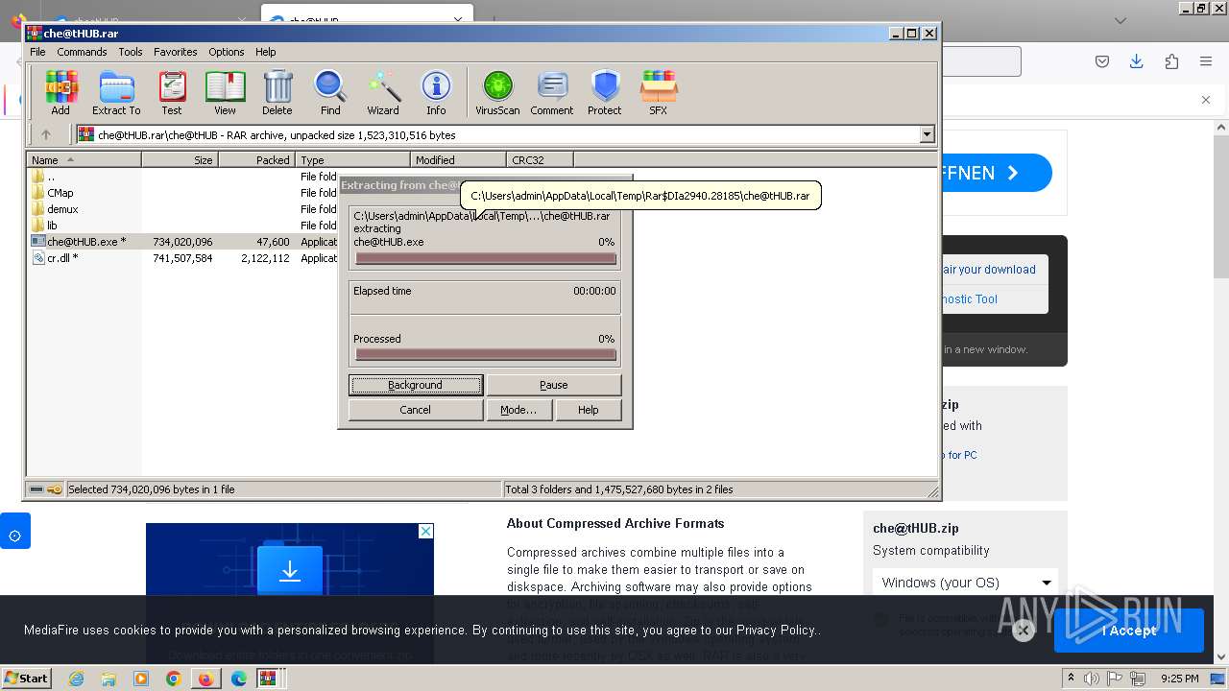Open Windows (your OS) compatibility dropdown
1229x691 pixels.
coord(965,583)
